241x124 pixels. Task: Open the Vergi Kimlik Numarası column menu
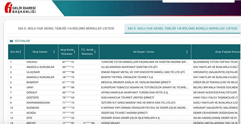pyautogui.click(x=75, y=52)
